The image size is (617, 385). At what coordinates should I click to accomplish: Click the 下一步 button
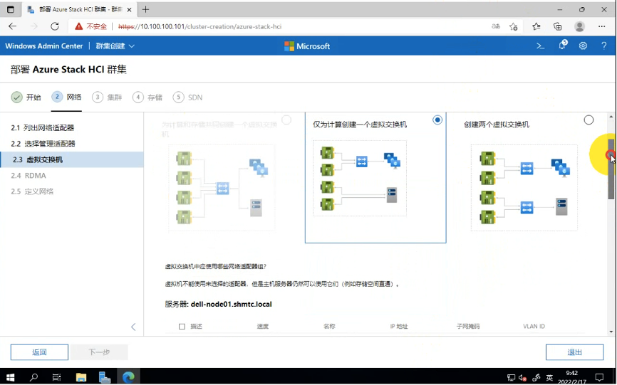coord(99,352)
